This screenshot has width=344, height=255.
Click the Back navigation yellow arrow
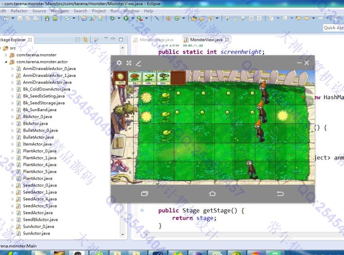coord(307,18)
